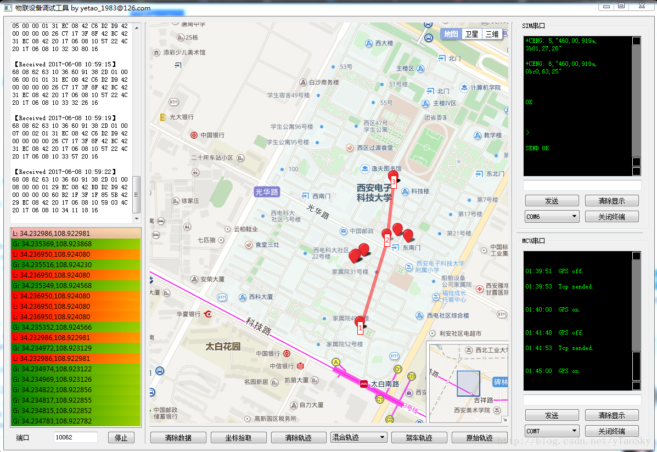Image resolution: width=657 pixels, height=452 pixels.
Task: Click the received log scroll-up arrow
Action: 136,27
